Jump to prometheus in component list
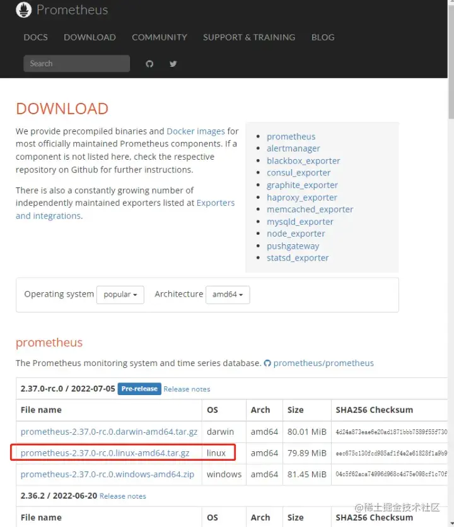Viewport: 454px width, 527px height. pos(291,136)
